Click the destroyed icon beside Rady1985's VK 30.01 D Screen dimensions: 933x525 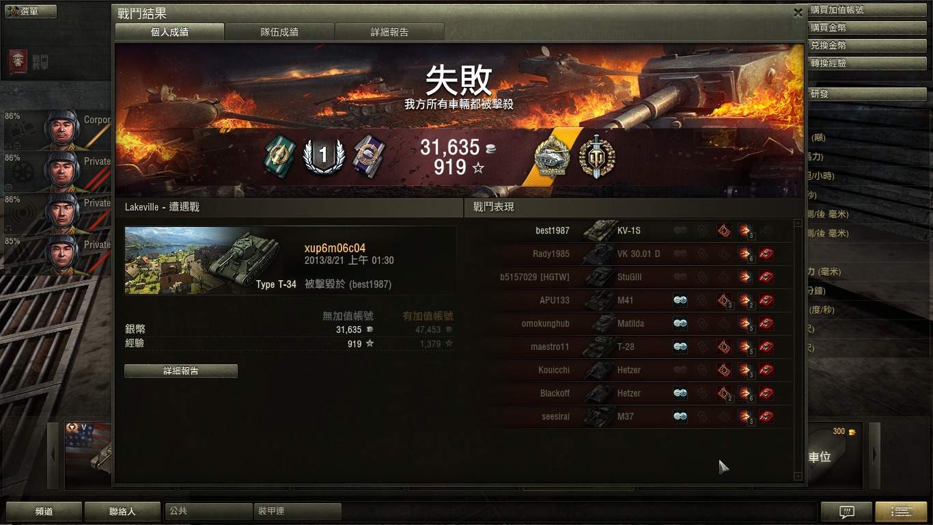point(766,254)
